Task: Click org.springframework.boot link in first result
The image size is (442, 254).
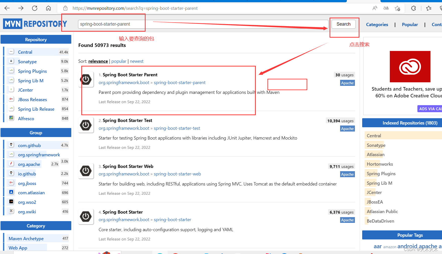Action: point(124,83)
